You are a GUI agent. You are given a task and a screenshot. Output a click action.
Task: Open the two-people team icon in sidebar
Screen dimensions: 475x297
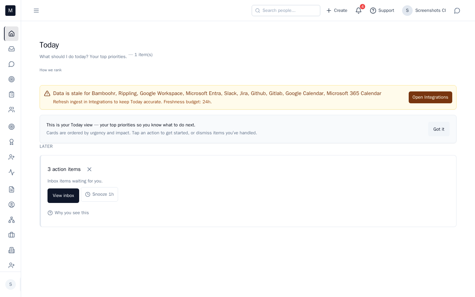(12, 110)
